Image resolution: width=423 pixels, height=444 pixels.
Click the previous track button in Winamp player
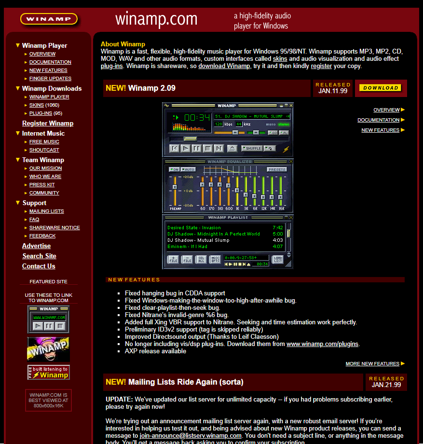[174, 148]
